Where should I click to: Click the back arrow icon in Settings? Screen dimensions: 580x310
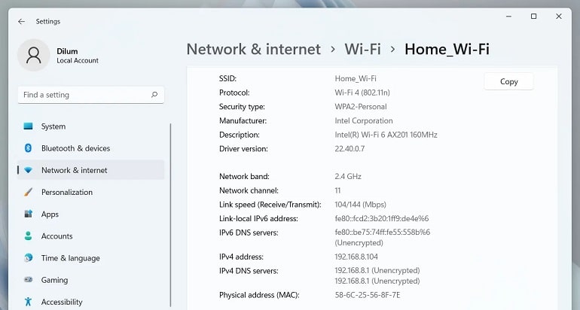tap(21, 21)
